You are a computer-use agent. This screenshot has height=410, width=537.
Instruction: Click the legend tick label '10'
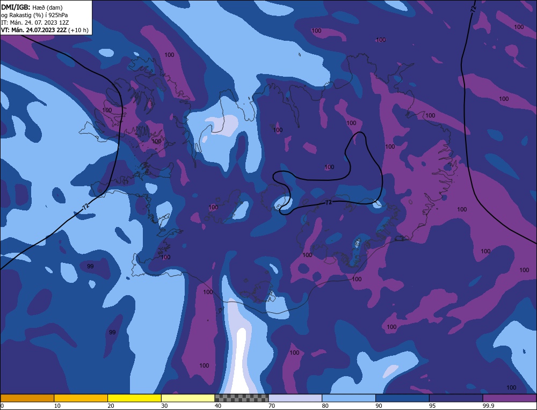57,406
